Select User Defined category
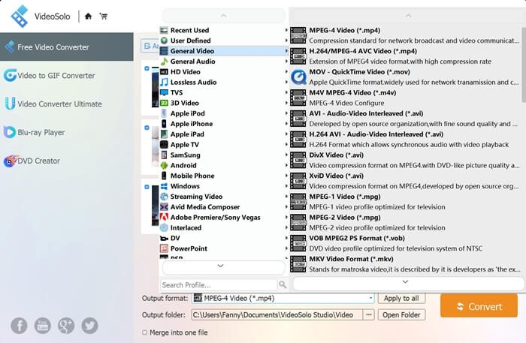Image resolution: width=526 pixels, height=343 pixels. [x=224, y=41]
